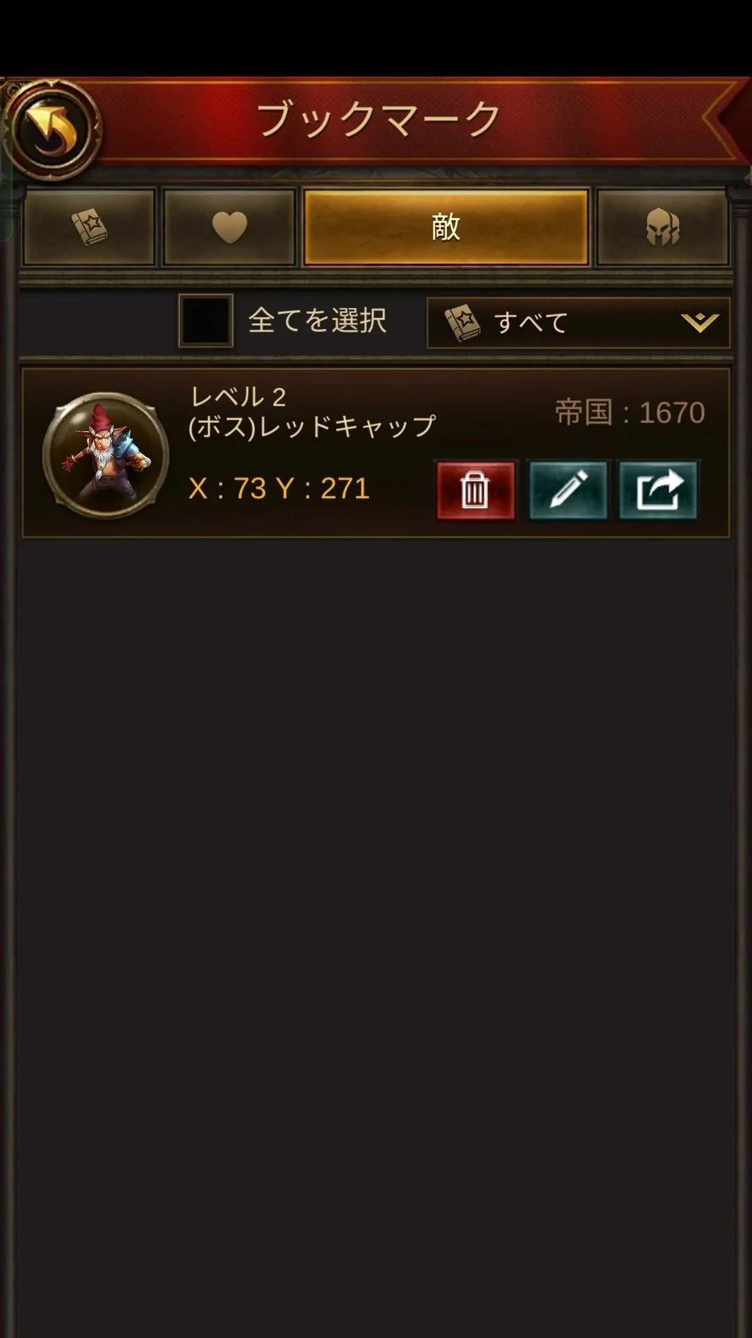Tap the Redcap gnome portrait

coord(106,454)
